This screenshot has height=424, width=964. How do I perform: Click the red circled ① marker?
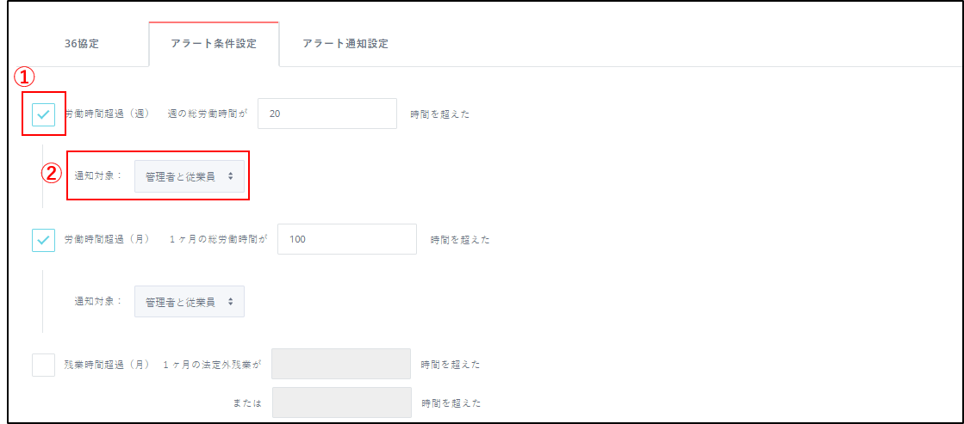pyautogui.click(x=25, y=77)
